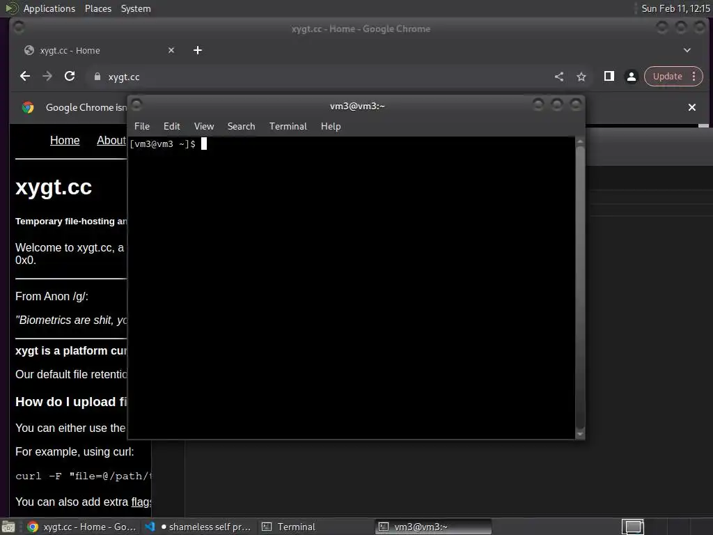
Task: Open the Terminal menu in menu bar
Action: tap(288, 127)
